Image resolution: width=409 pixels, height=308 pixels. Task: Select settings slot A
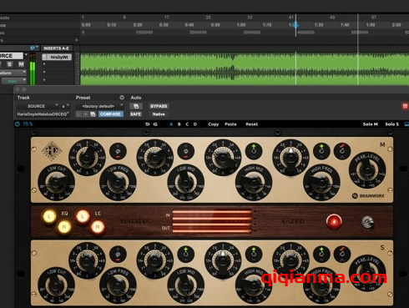(x=171, y=124)
